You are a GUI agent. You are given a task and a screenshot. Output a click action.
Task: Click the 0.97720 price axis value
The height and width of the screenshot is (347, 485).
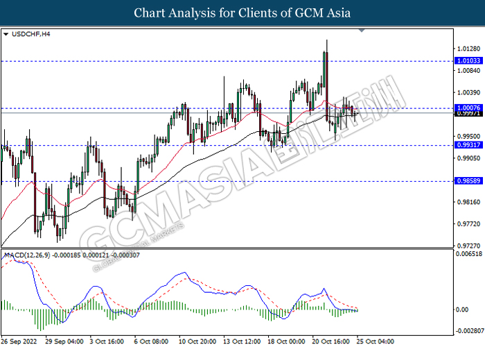[x=468, y=224]
